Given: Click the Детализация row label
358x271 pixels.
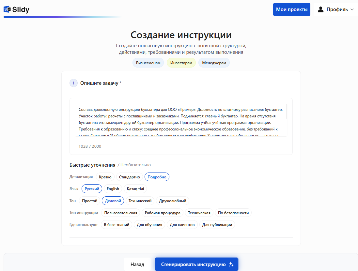Looking at the screenshot, I should tap(81, 177).
